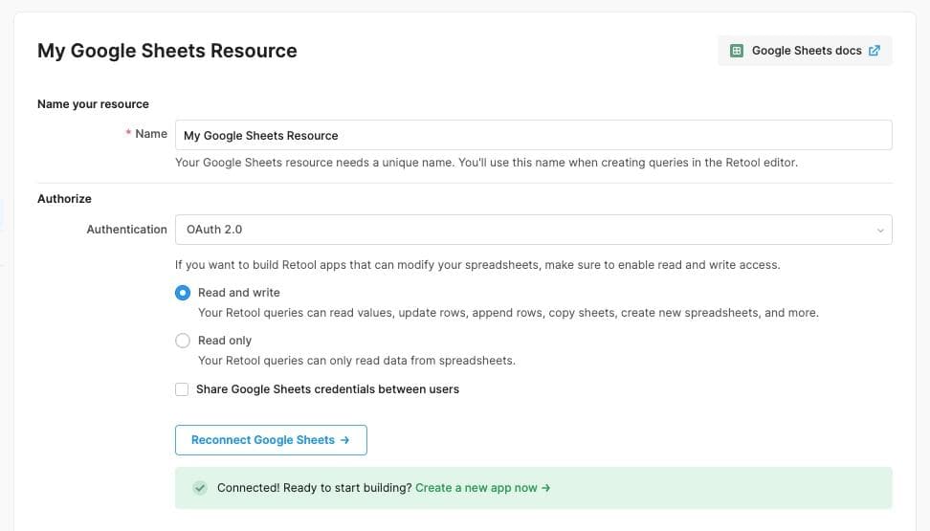Click the chevron on the Authentication dropdown
This screenshot has height=531, width=930.
pos(880,230)
